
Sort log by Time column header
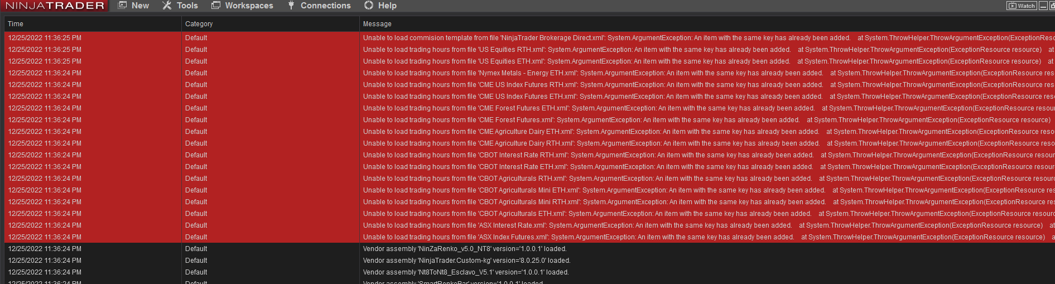pos(93,24)
